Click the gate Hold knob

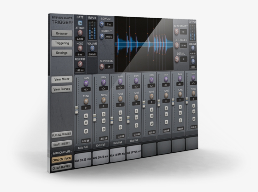[80, 48]
